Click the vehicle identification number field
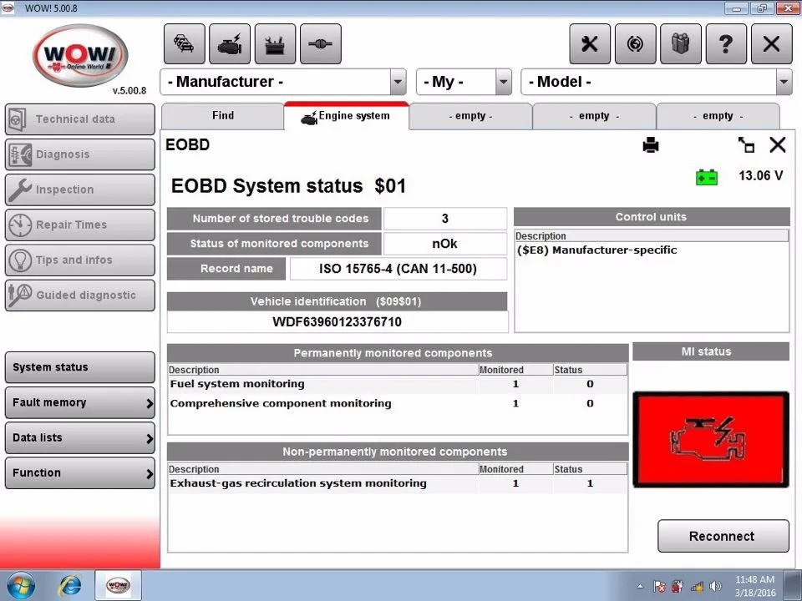The width and height of the screenshot is (802, 601). [x=337, y=321]
